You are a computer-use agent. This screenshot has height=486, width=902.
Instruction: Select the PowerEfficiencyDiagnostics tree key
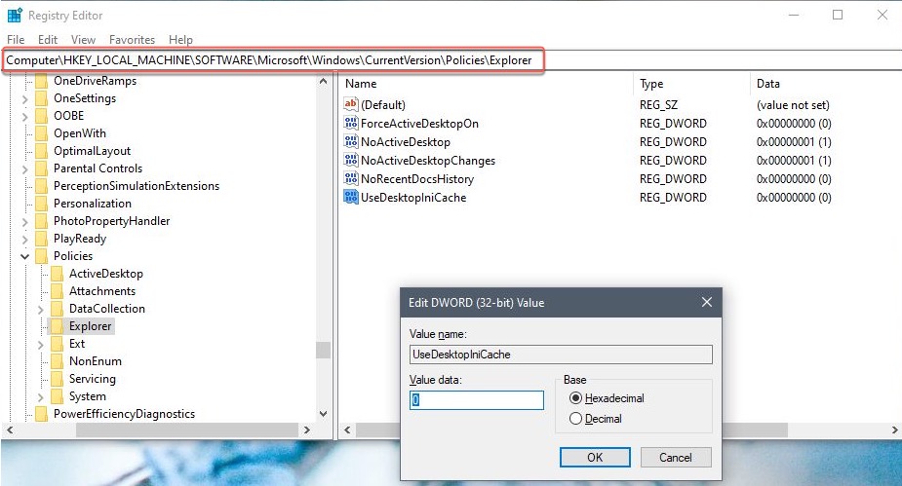(x=124, y=414)
